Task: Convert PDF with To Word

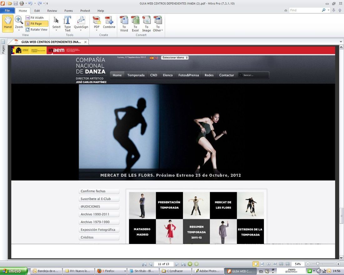Action: (x=124, y=24)
